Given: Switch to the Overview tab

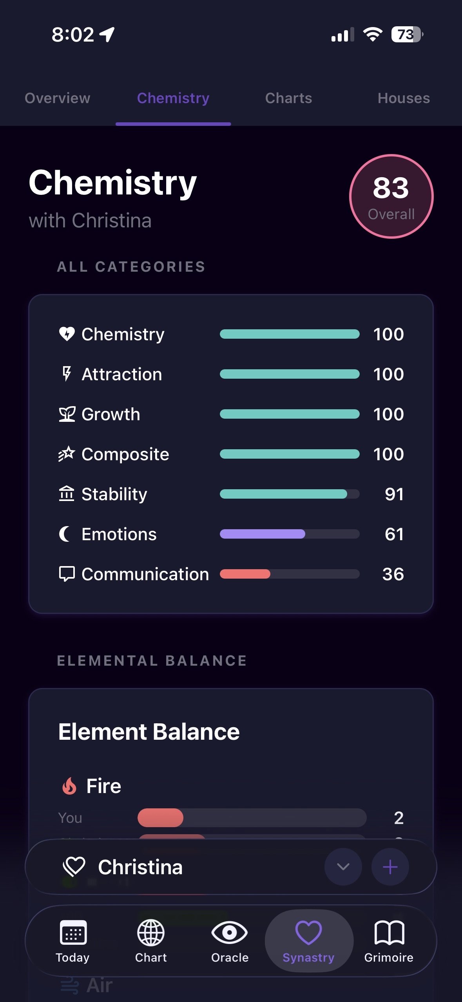Looking at the screenshot, I should pyautogui.click(x=58, y=98).
